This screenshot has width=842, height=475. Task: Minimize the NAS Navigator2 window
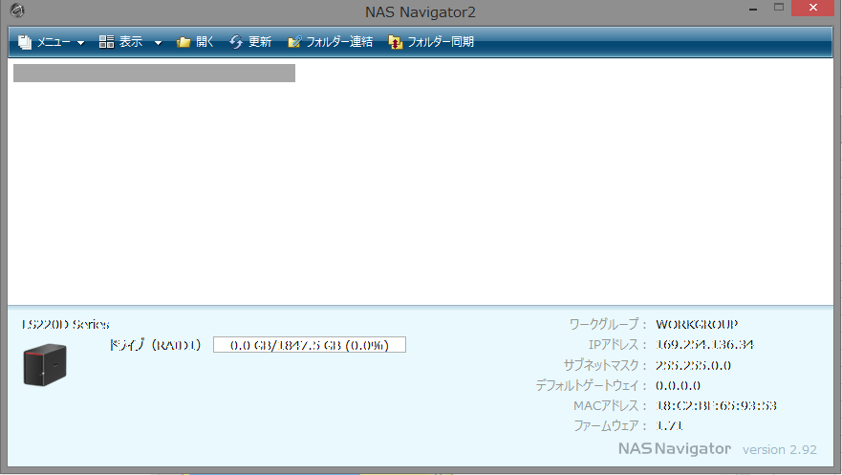click(753, 10)
